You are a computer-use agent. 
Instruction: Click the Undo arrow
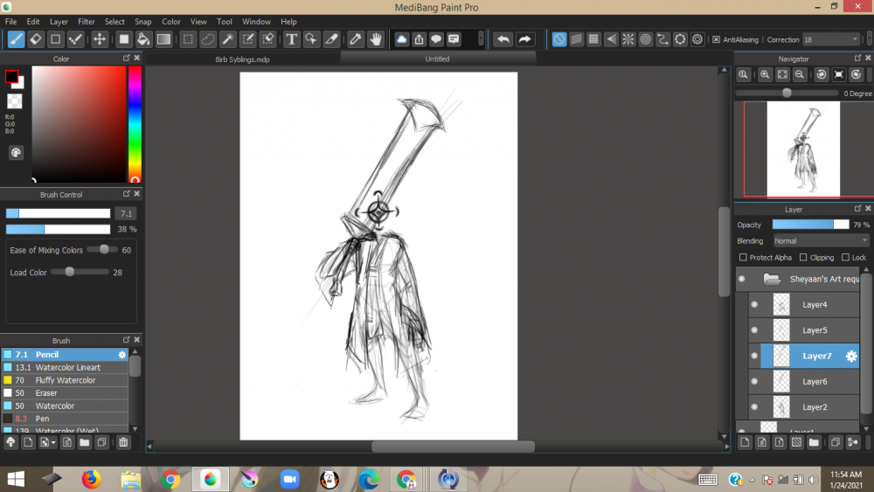(x=503, y=39)
